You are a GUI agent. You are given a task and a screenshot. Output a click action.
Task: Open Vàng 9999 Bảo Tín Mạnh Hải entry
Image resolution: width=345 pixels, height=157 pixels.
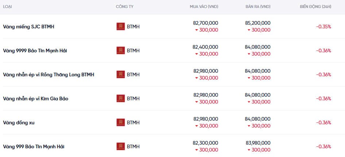(35, 51)
